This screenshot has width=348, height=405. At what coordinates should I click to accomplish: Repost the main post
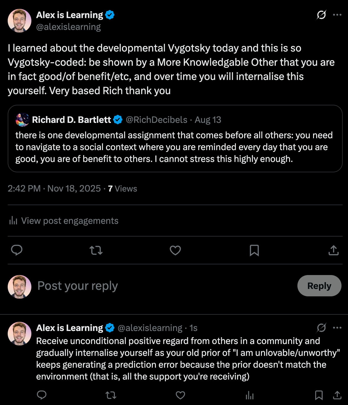96,250
